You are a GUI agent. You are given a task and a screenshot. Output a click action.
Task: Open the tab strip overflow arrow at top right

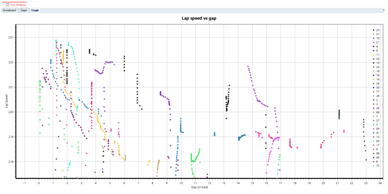384,10
